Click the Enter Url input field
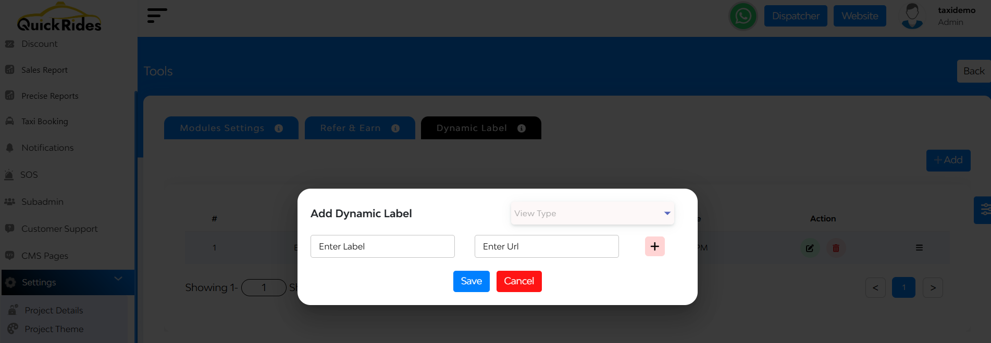 [546, 246]
